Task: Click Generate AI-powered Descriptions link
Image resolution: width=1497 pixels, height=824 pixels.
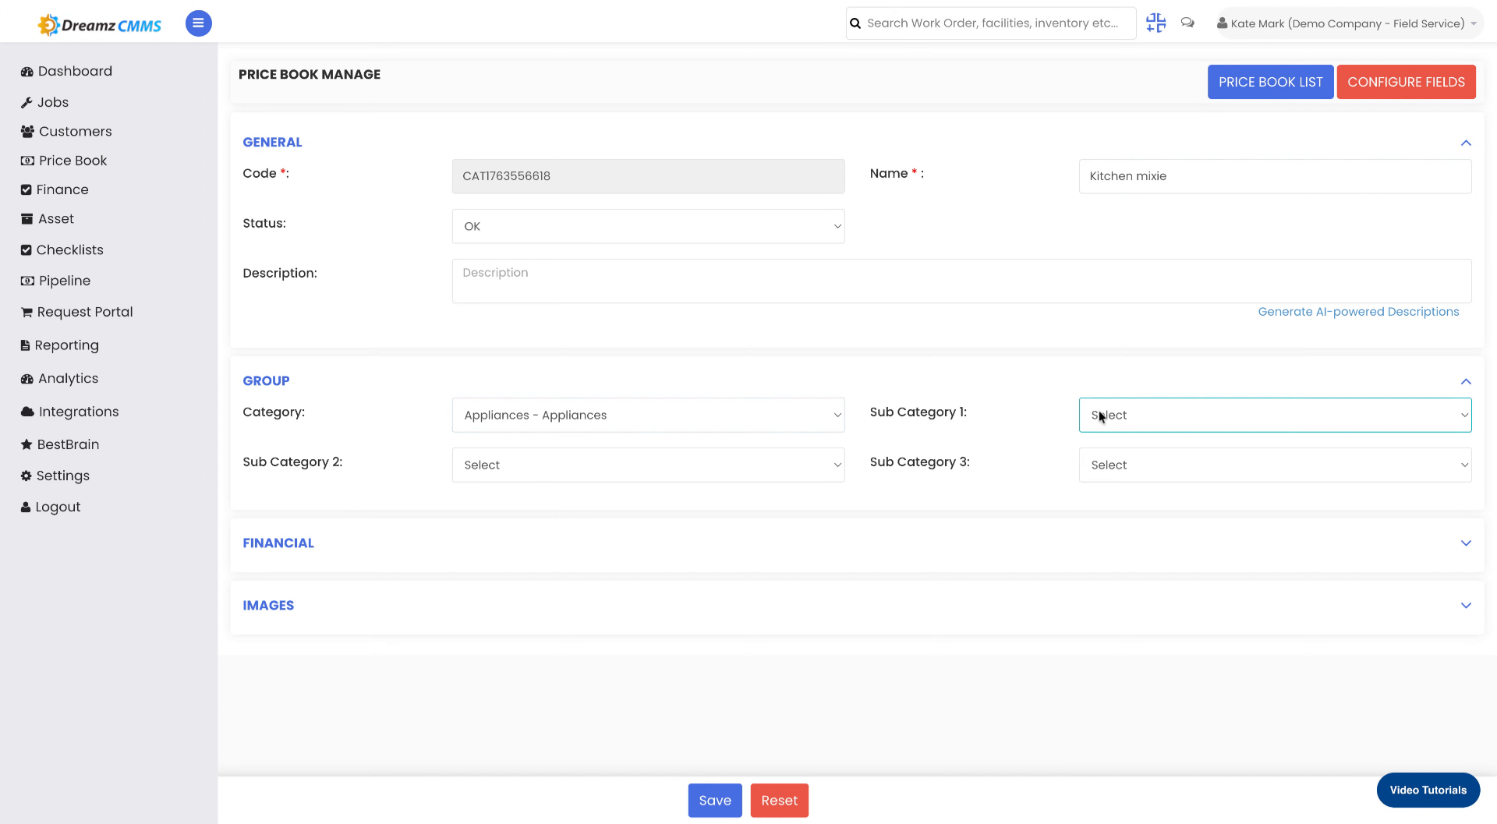Action: (x=1358, y=312)
